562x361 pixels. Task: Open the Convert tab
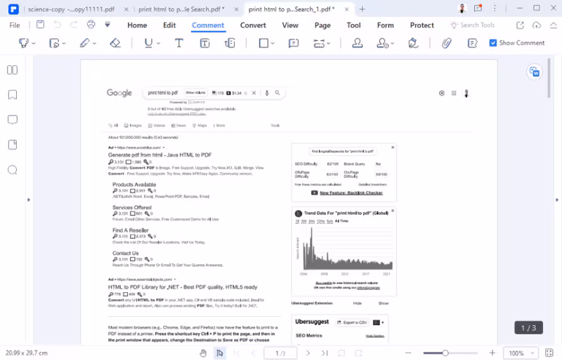(253, 25)
